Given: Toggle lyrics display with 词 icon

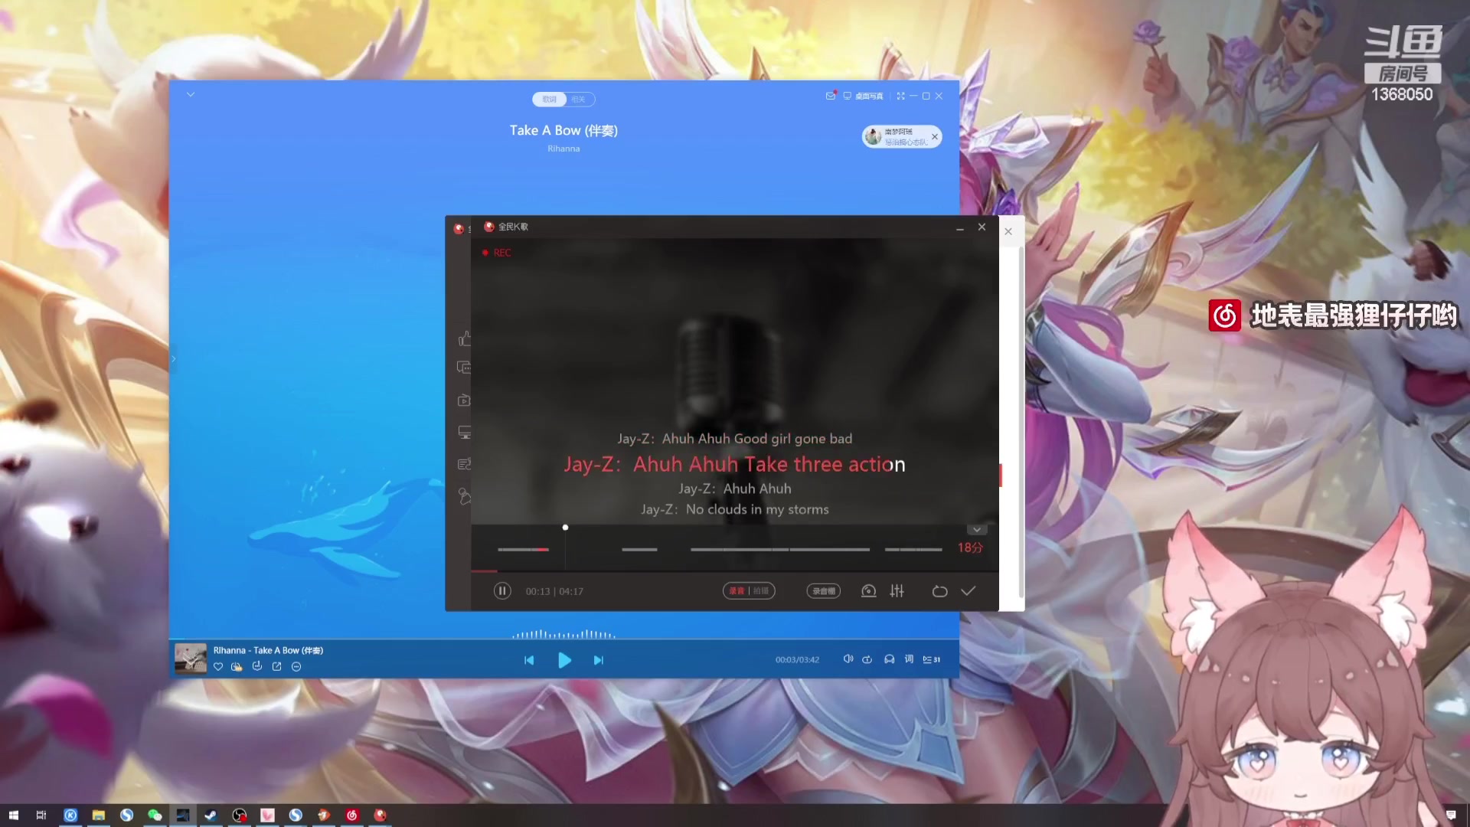Looking at the screenshot, I should point(909,659).
